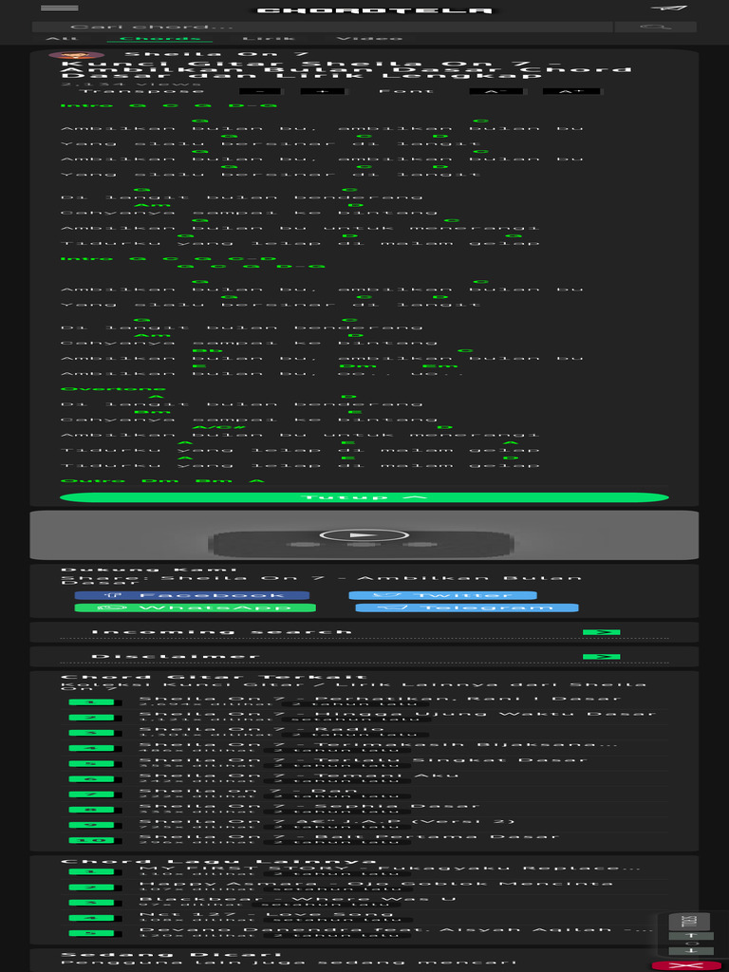Click the red close button in the floating widget

[x=686, y=964]
